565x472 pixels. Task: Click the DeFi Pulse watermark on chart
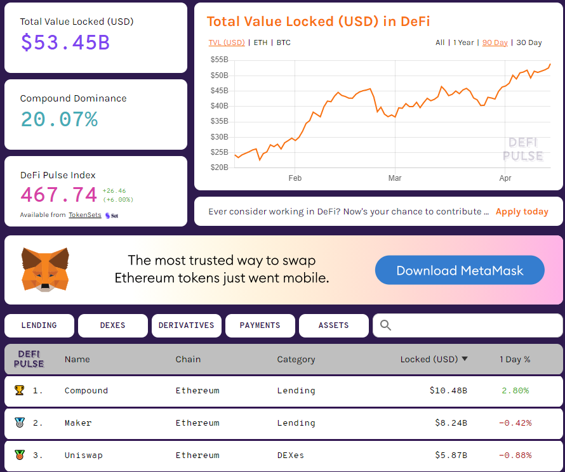[x=523, y=150]
